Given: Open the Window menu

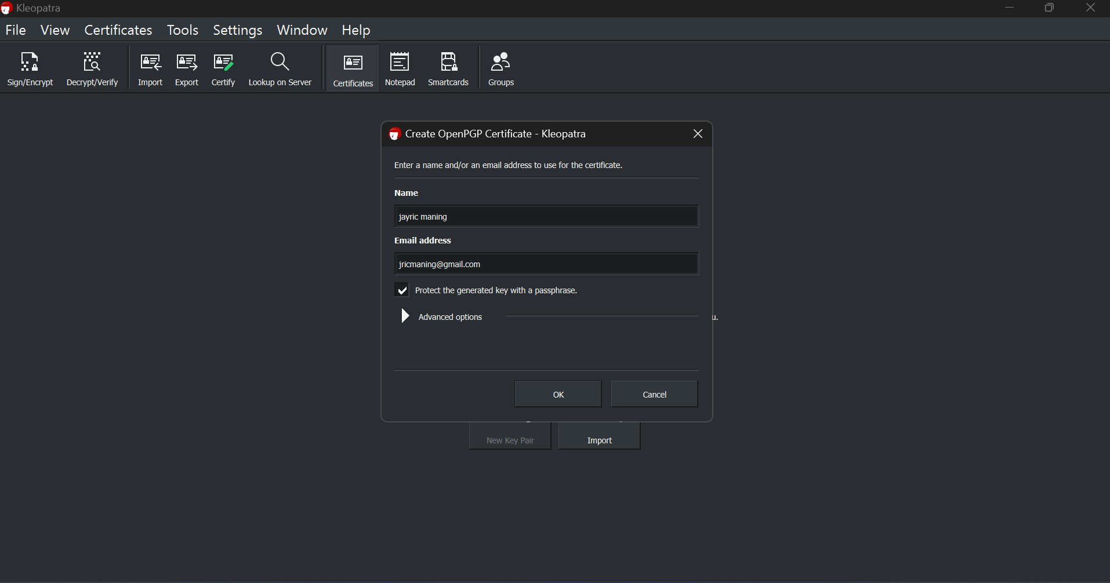Looking at the screenshot, I should coord(302,30).
